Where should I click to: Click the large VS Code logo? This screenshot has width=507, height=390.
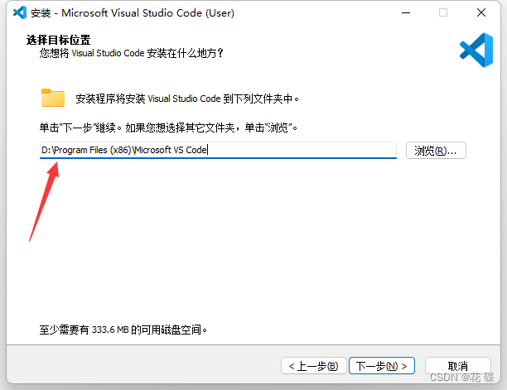476,50
